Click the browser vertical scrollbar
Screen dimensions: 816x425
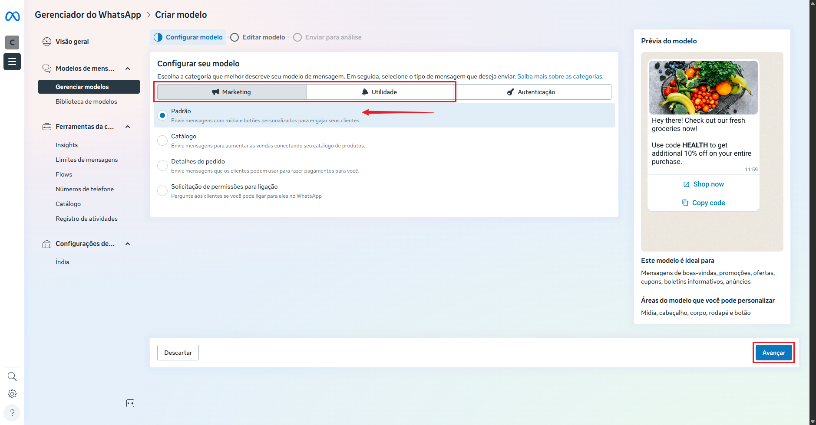click(813, 212)
